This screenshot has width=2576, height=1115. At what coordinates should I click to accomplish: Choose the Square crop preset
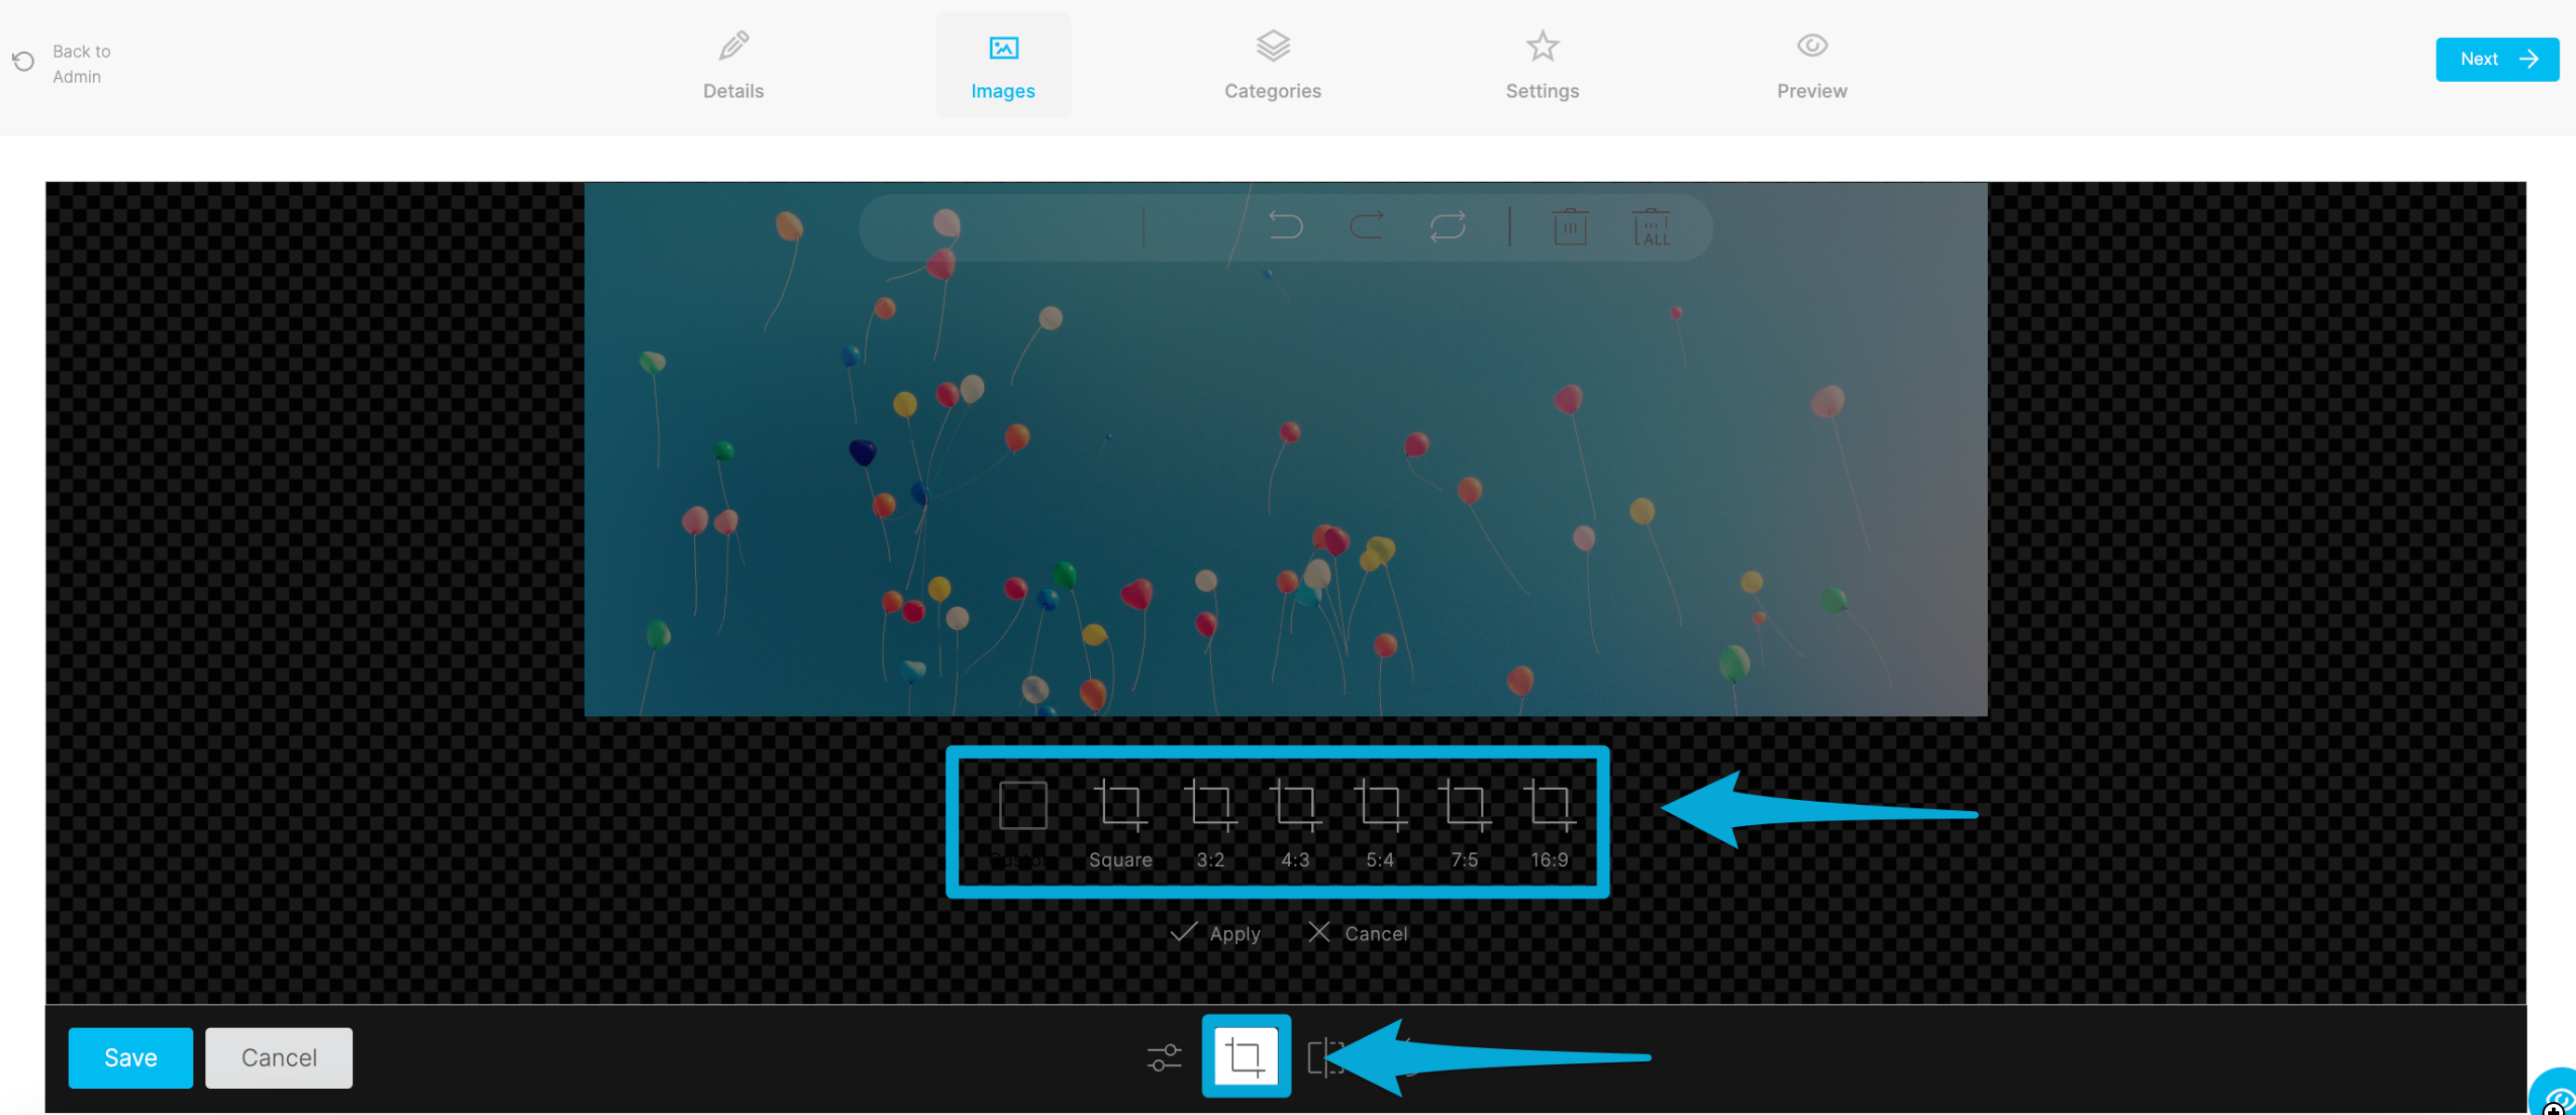[1120, 822]
